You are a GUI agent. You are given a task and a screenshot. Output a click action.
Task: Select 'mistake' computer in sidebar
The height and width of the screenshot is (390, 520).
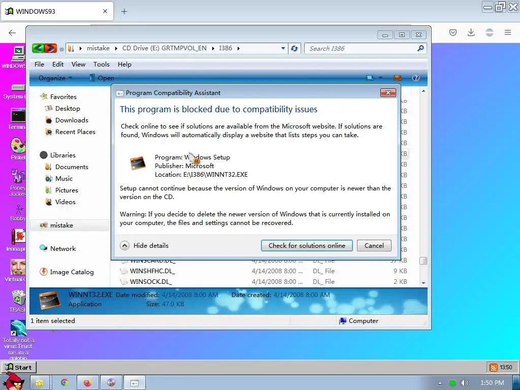tap(70, 225)
